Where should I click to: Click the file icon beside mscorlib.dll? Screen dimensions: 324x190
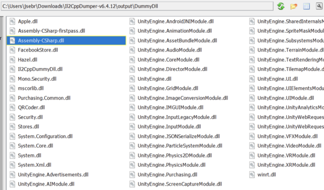coord(12,88)
